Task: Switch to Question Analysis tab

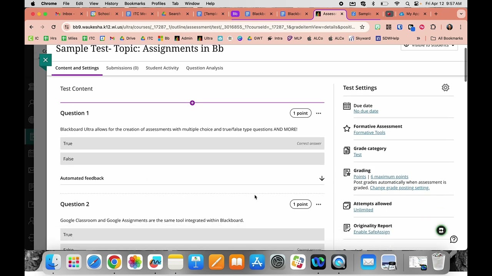Action: [x=204, y=68]
